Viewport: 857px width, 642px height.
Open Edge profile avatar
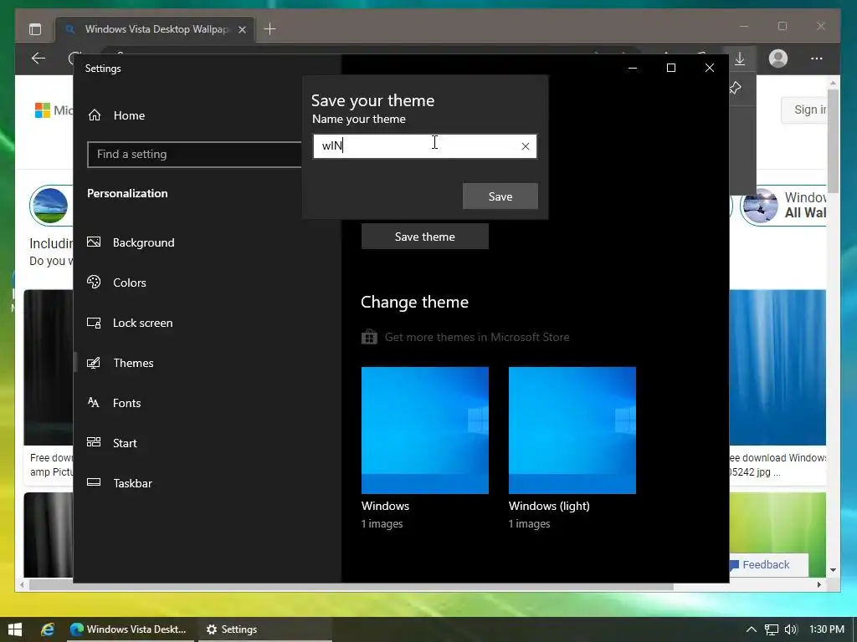[x=778, y=59]
